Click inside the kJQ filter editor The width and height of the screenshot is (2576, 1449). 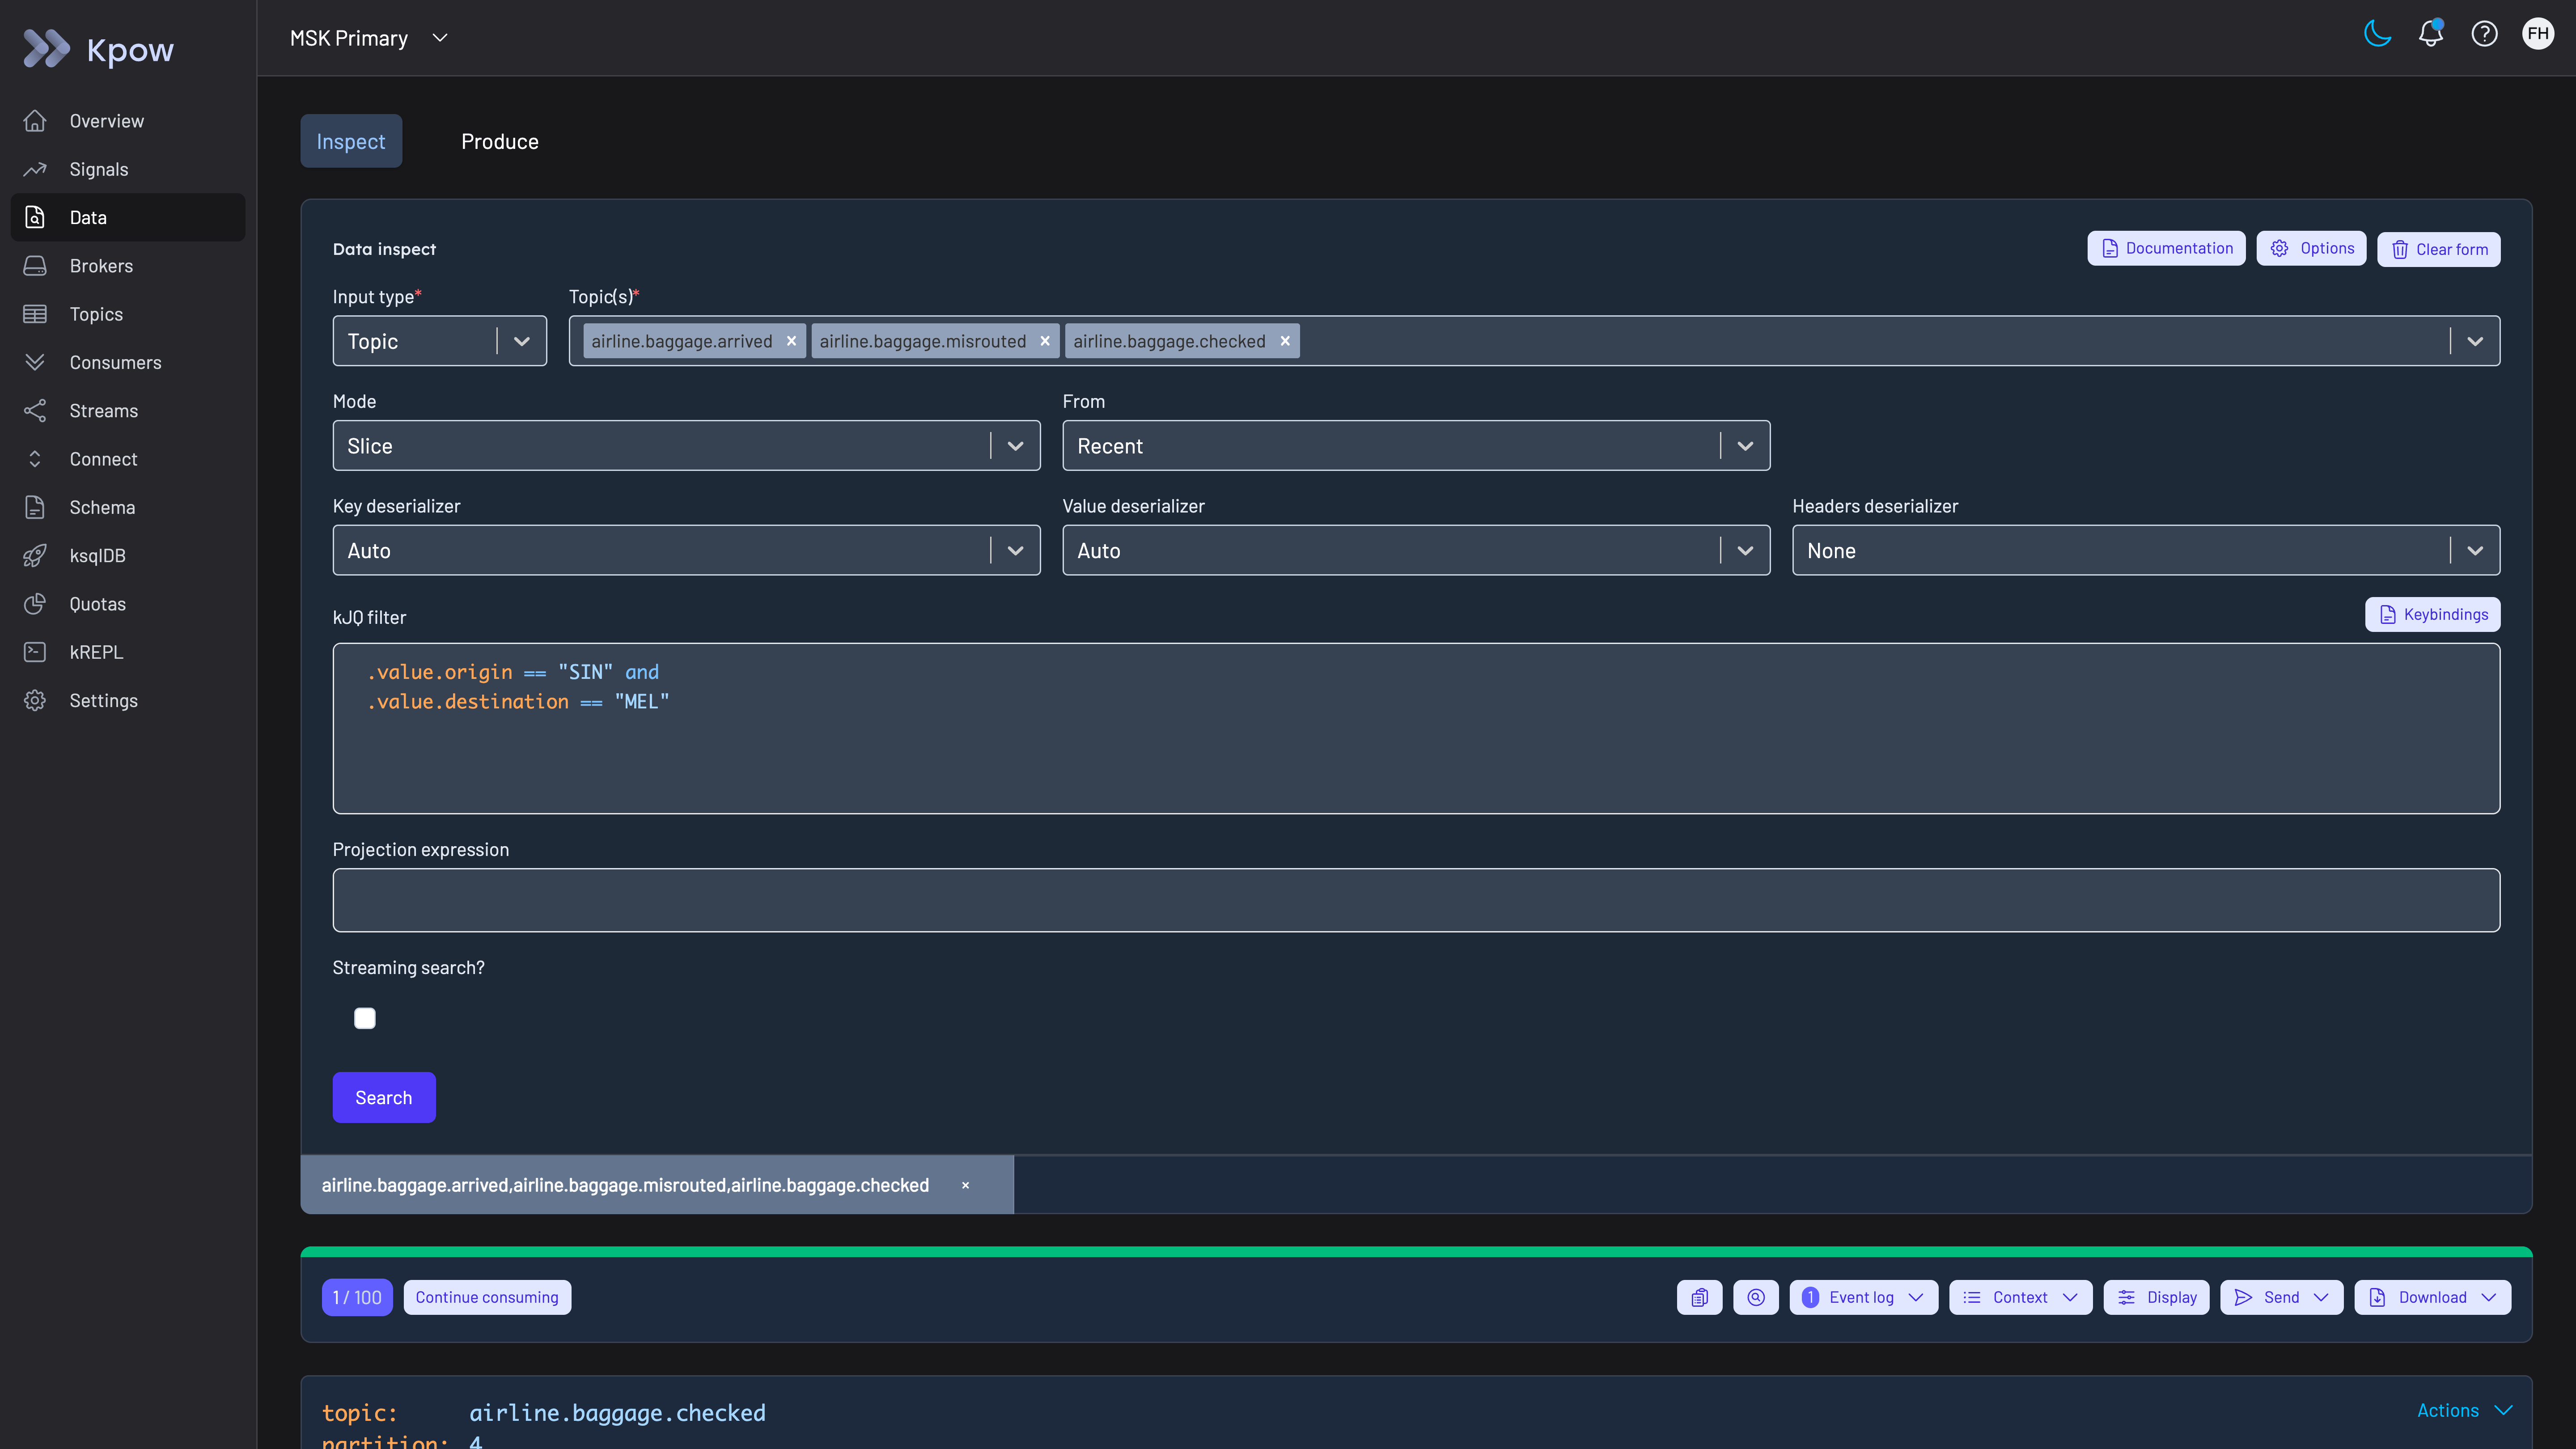tap(1416, 728)
